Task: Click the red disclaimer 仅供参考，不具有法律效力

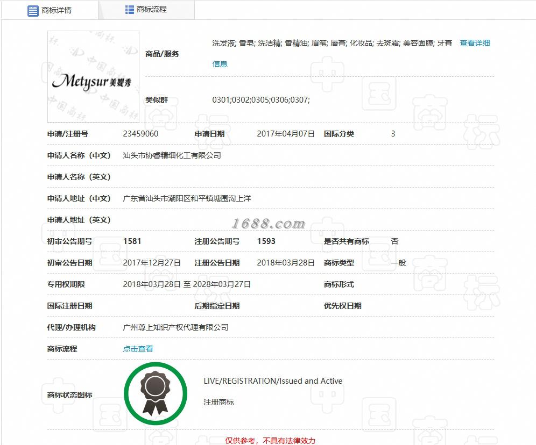Action: click(x=270, y=441)
